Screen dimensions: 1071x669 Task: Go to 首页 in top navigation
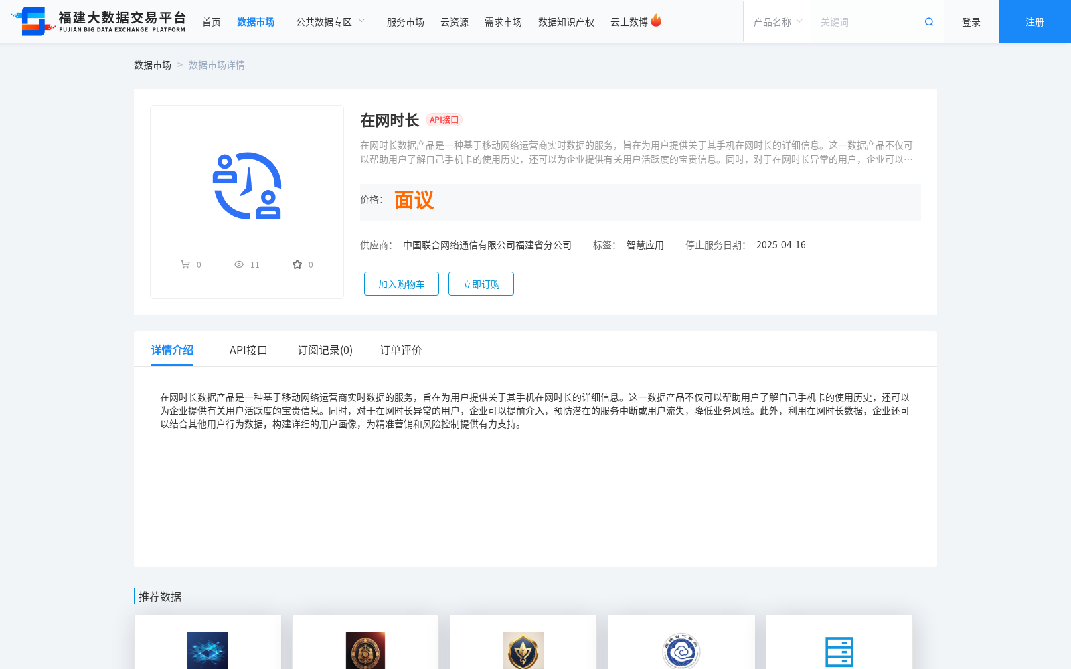click(212, 22)
